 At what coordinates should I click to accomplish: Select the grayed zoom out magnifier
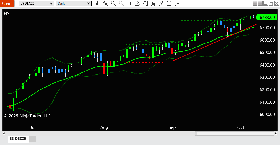coord(121,3)
